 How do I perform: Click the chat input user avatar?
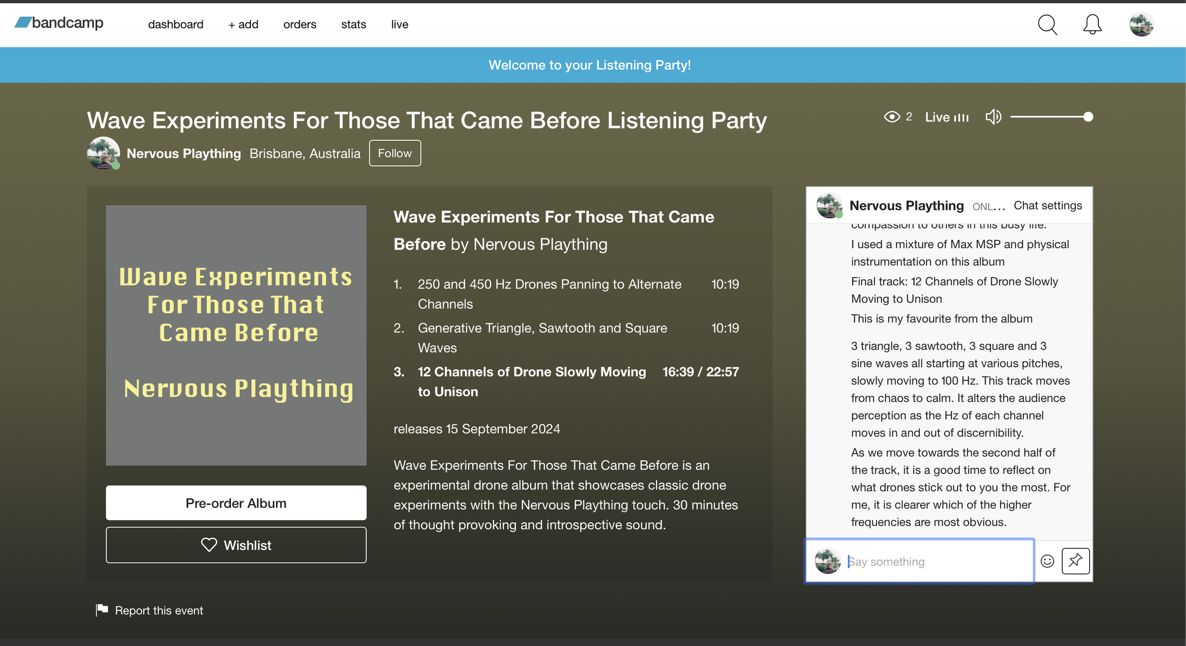(x=828, y=561)
